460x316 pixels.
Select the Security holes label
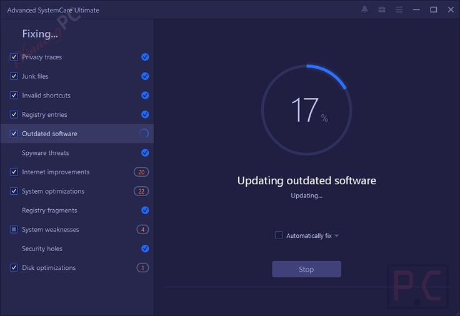pos(42,249)
